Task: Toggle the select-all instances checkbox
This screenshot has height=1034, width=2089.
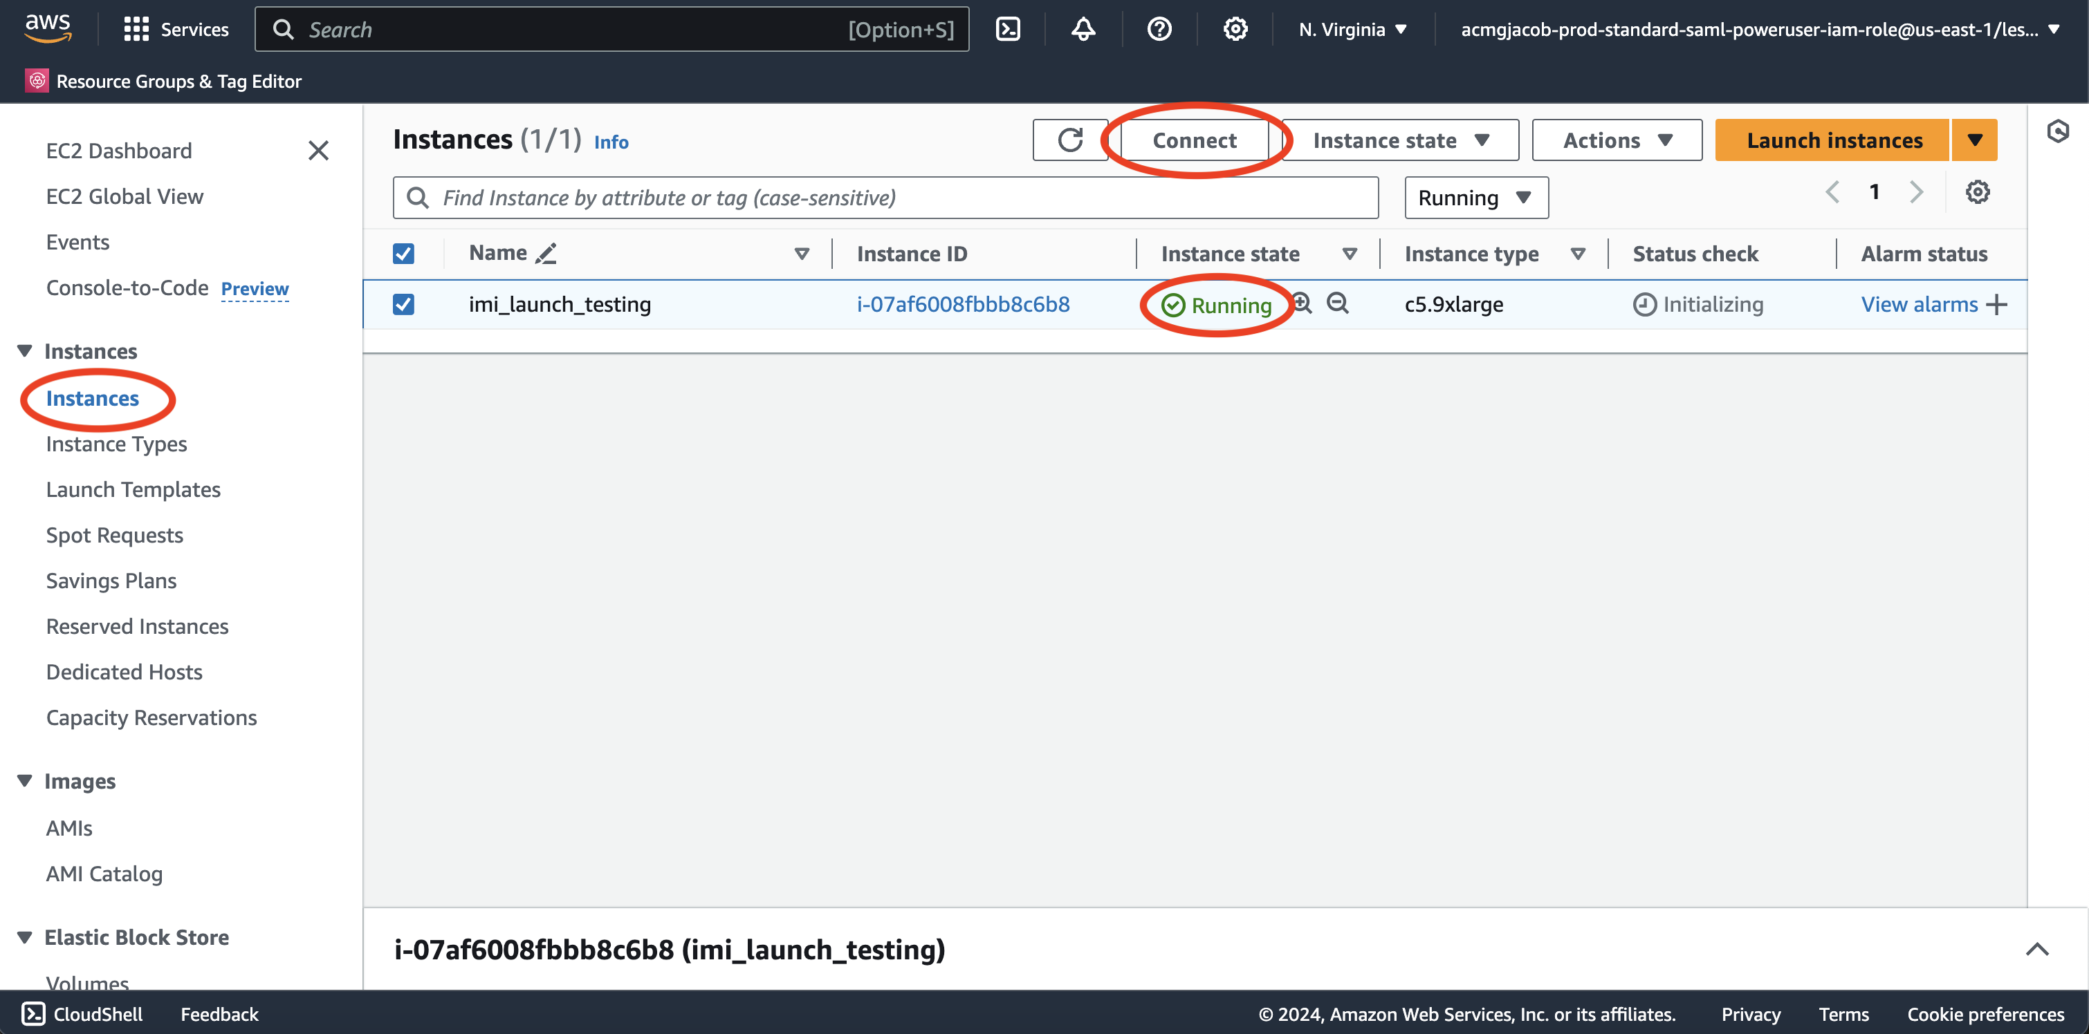Action: click(x=403, y=254)
